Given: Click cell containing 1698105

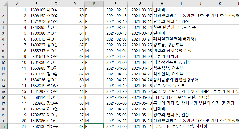Looking at the screenshot, I should pos(36,10).
